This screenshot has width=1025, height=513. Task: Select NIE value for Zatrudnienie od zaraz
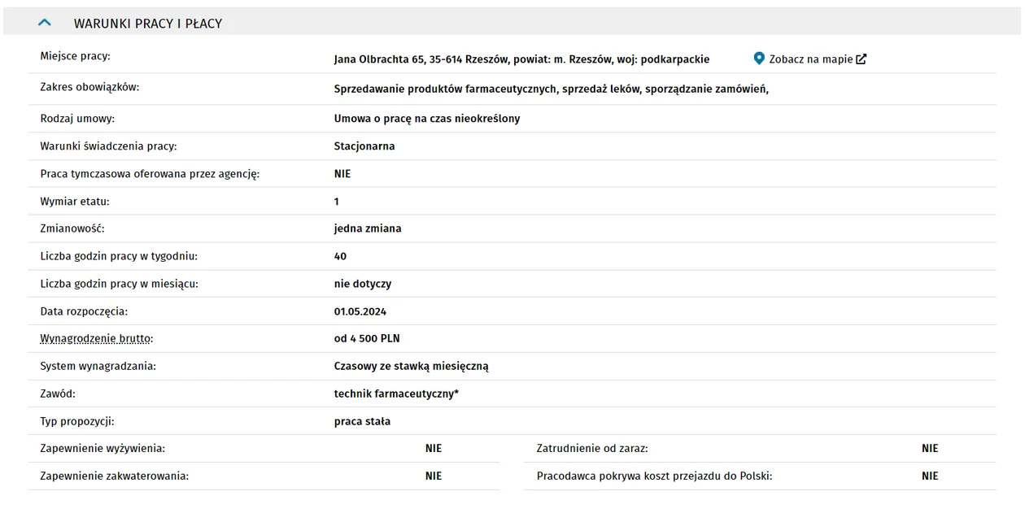pyautogui.click(x=930, y=449)
